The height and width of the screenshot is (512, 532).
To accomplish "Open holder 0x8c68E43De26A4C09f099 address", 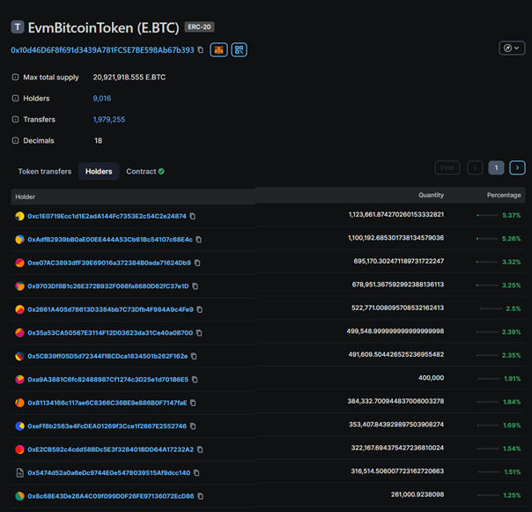I will tap(111, 496).
